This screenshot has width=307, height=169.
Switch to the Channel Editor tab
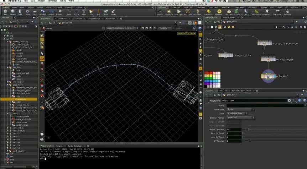61,19
